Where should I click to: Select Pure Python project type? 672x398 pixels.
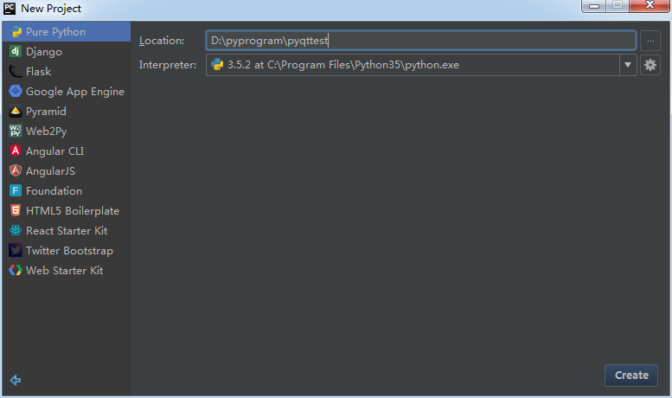67,32
